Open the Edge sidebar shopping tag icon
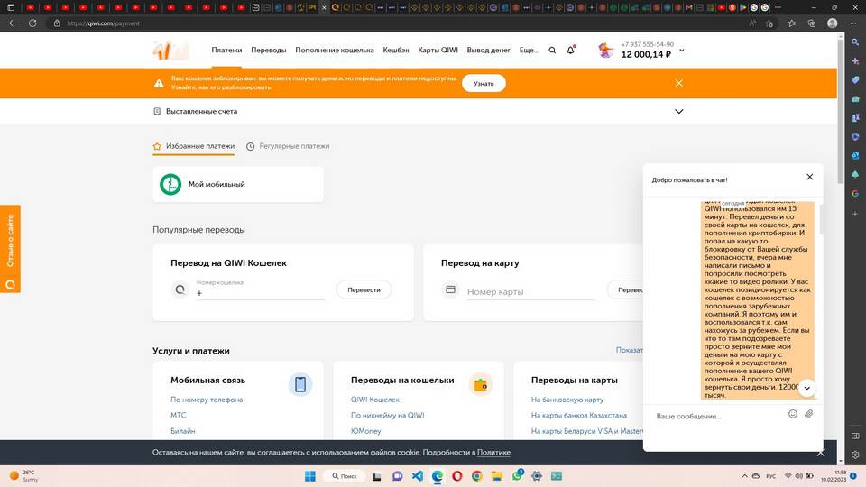This screenshot has width=866, height=487. 855,80
